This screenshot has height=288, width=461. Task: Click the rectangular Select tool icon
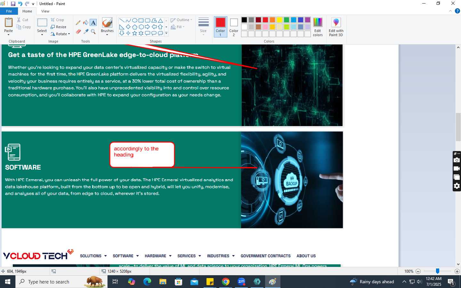[x=42, y=23]
